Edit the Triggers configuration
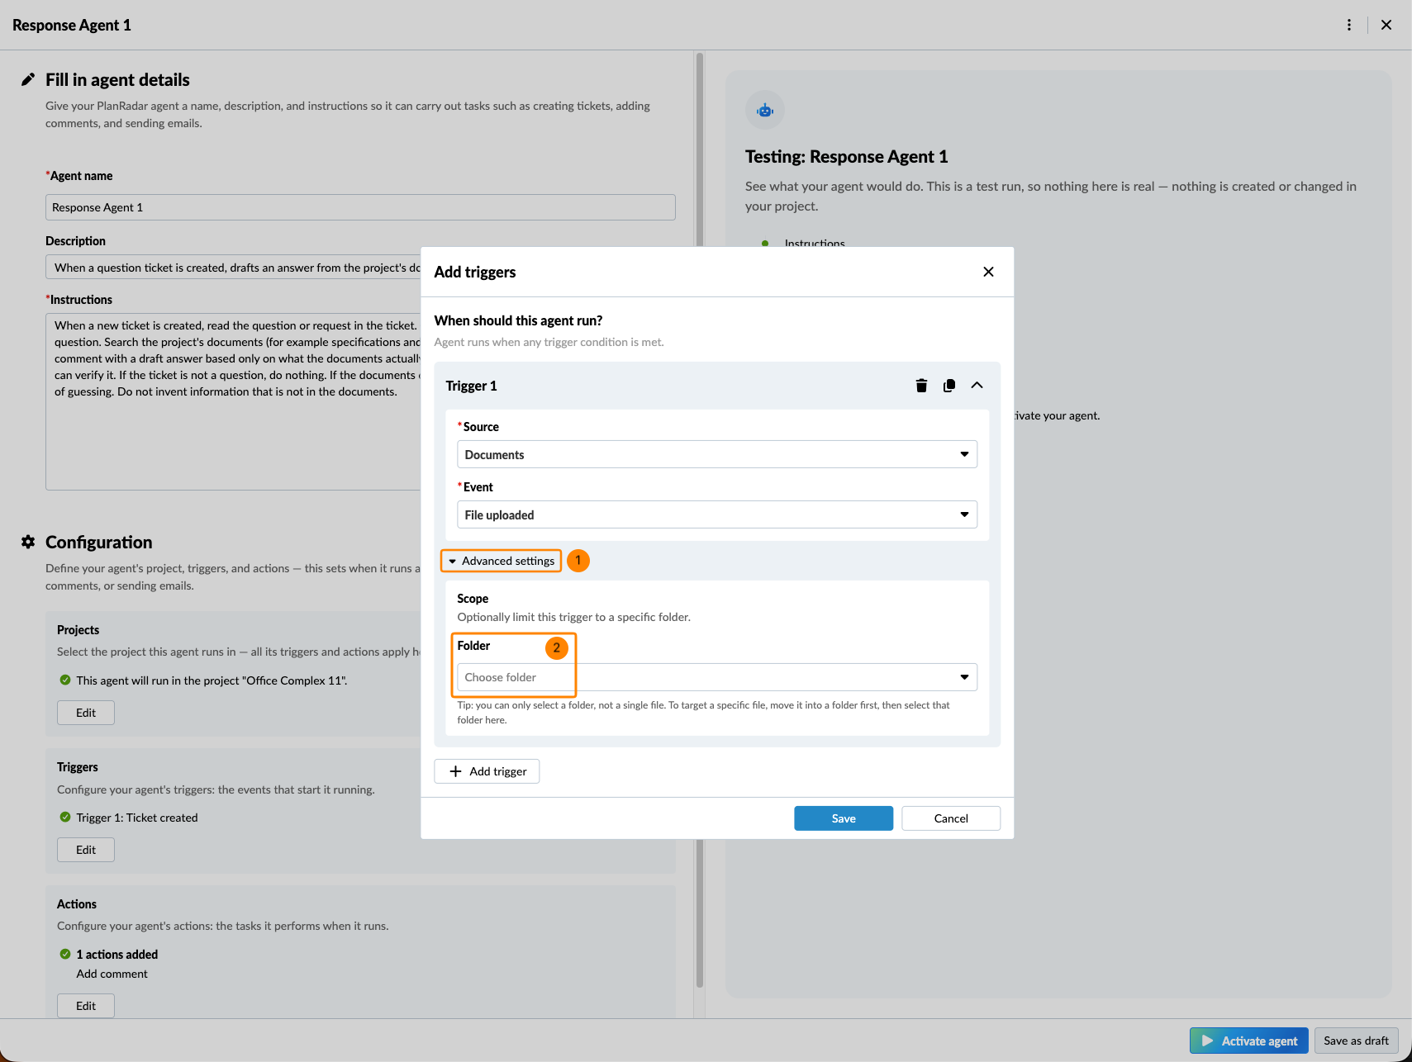The height and width of the screenshot is (1062, 1412). (86, 850)
